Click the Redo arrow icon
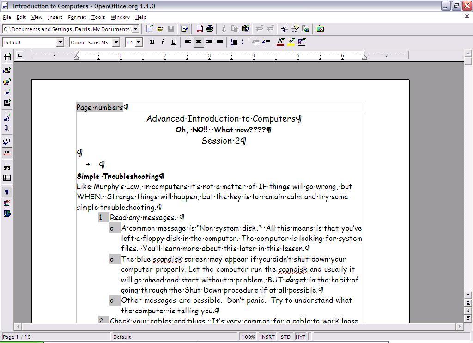 (x=270, y=29)
